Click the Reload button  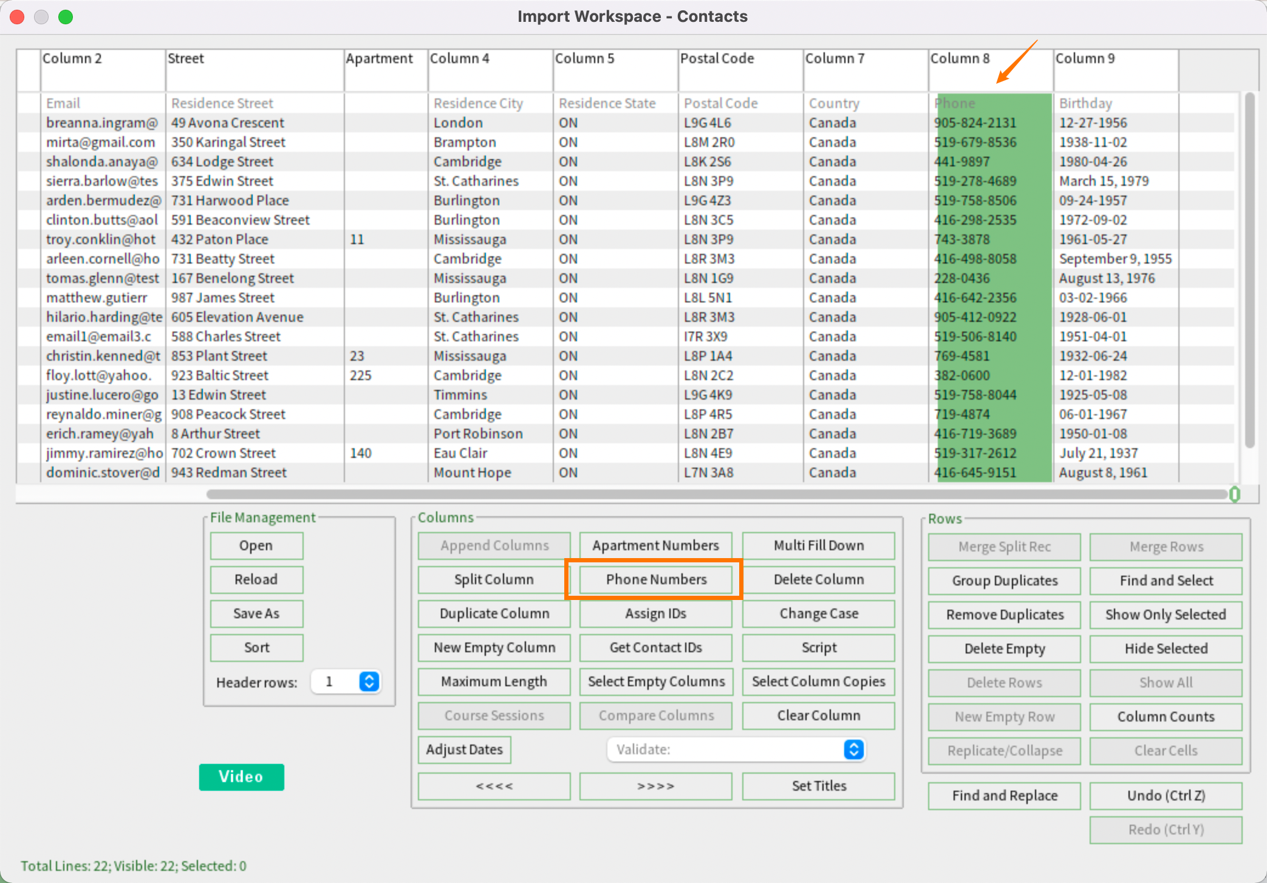256,579
